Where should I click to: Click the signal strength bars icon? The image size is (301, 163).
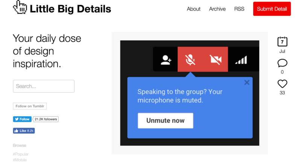(241, 60)
